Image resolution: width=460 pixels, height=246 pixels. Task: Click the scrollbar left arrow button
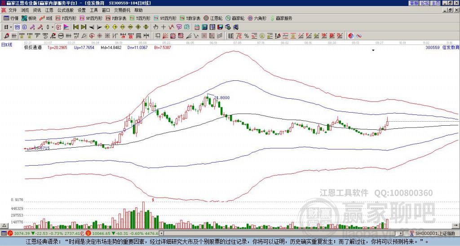(161, 233)
